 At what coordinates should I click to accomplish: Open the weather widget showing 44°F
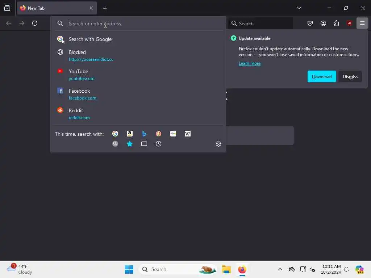[x=20, y=269]
